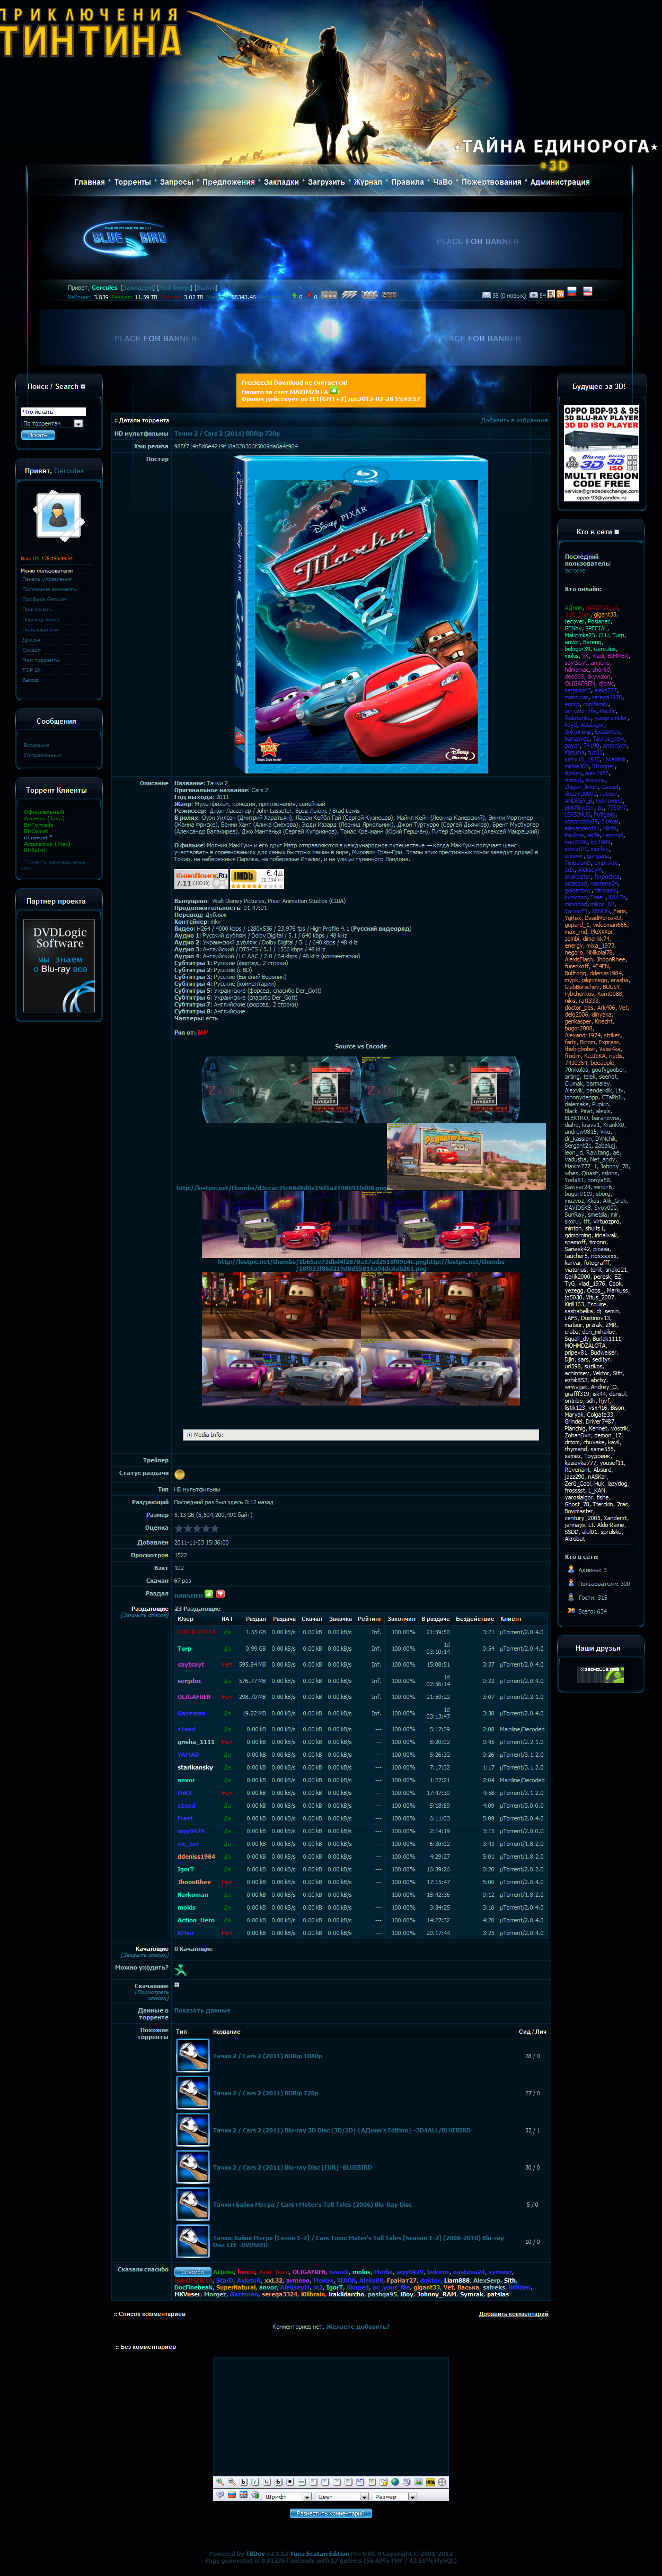This screenshot has width=662, height=2576.
Task: Click inside the comment text area
Action: pyautogui.click(x=331, y=2417)
